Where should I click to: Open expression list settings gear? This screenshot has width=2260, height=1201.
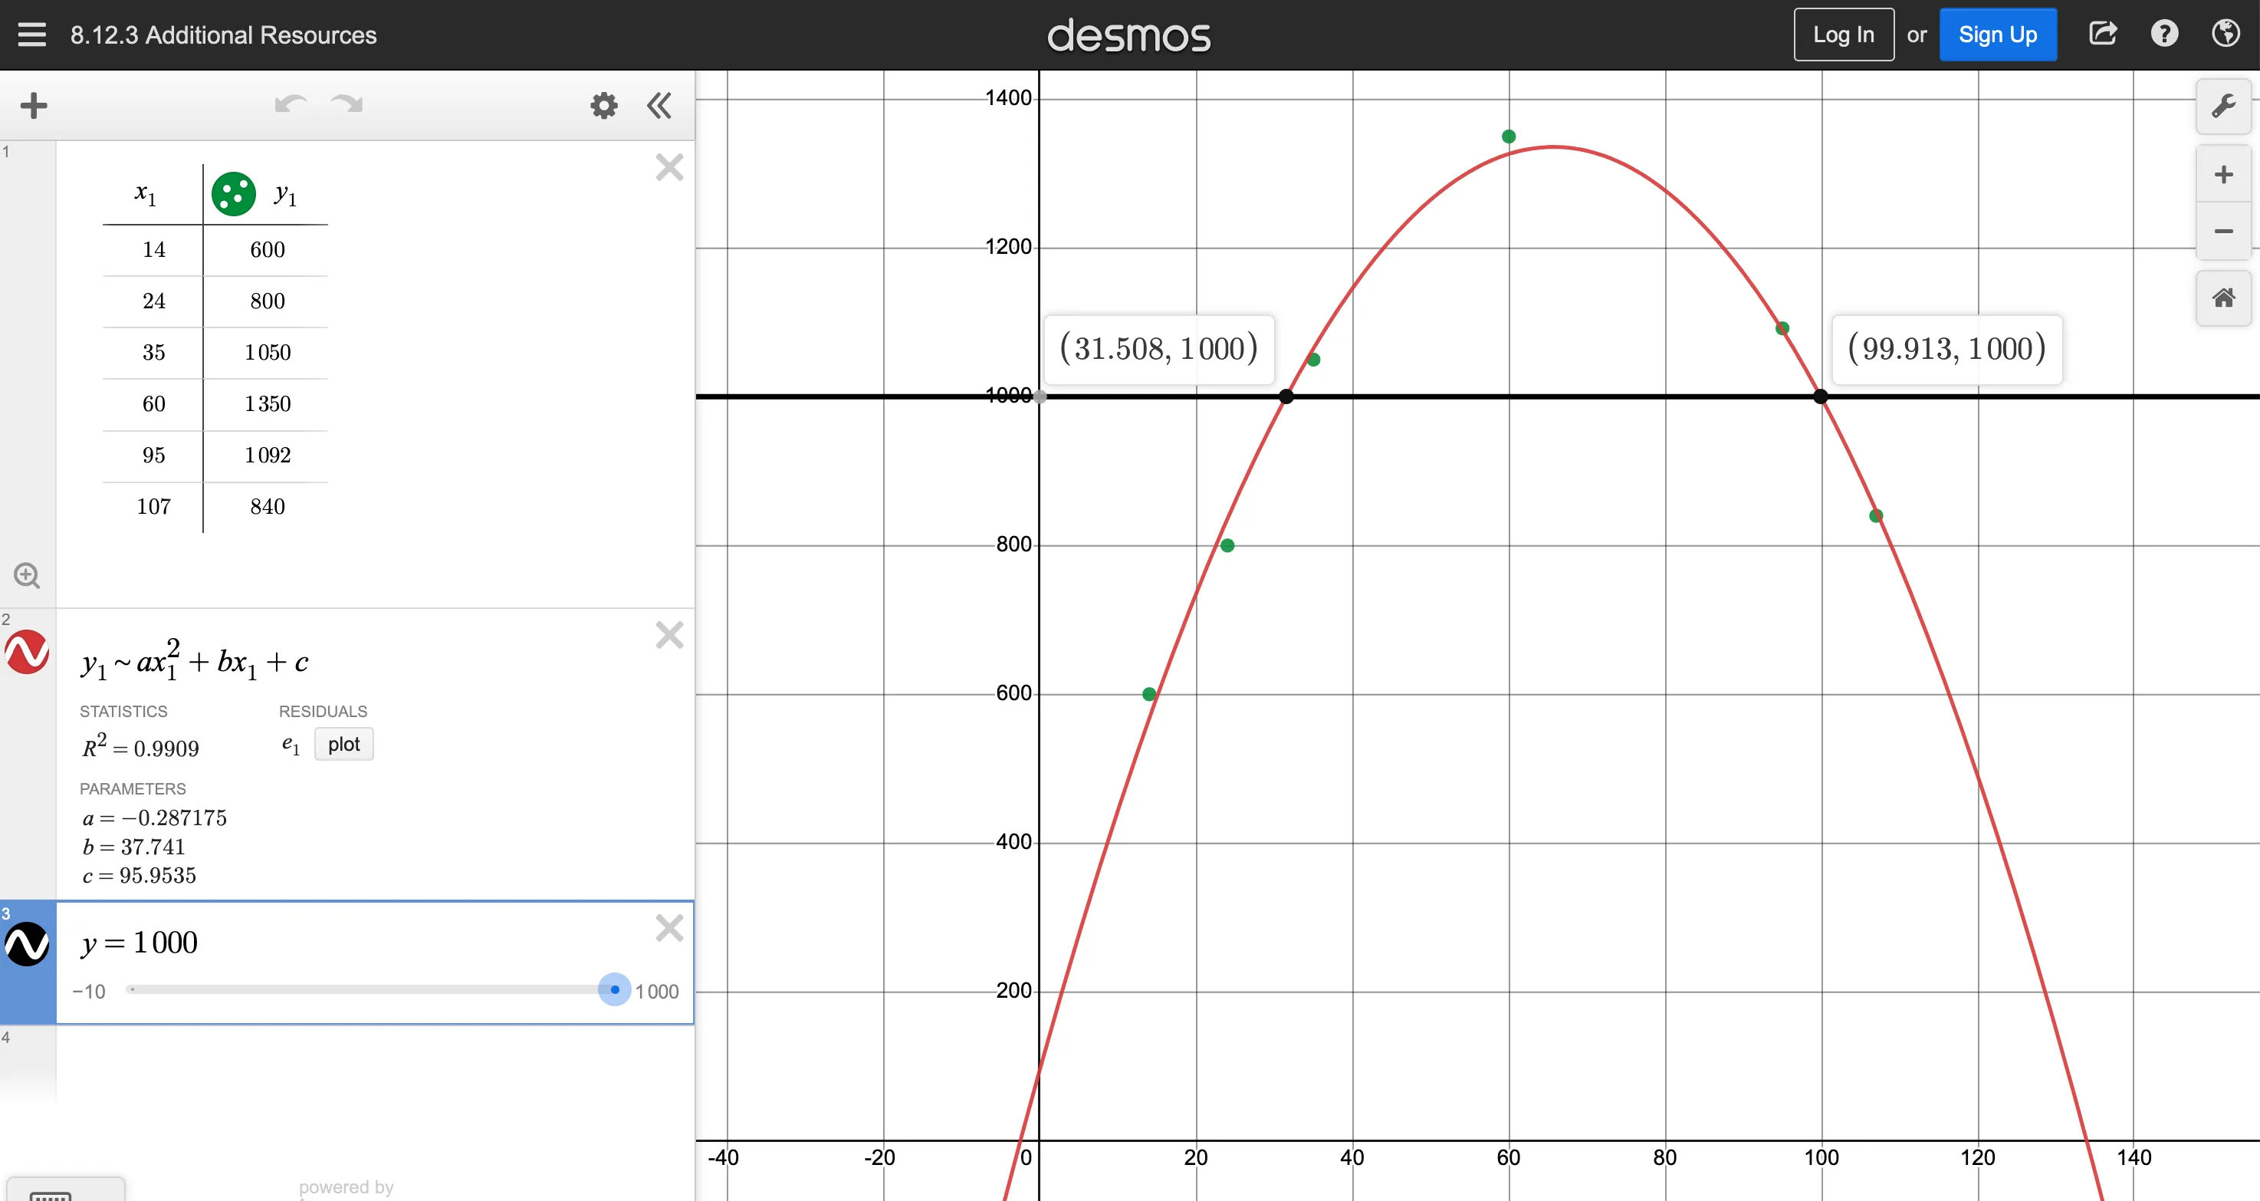603,105
